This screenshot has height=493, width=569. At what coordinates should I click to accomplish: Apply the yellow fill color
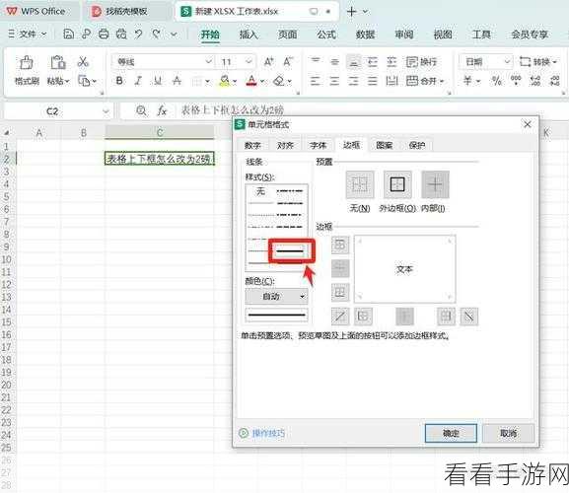225,81
